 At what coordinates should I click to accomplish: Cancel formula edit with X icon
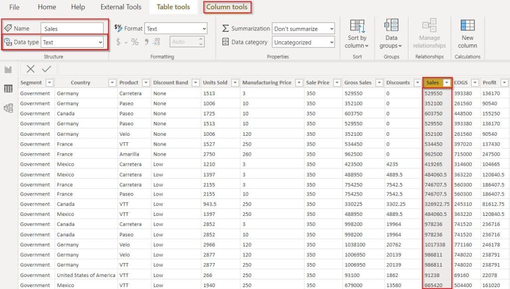[30, 69]
